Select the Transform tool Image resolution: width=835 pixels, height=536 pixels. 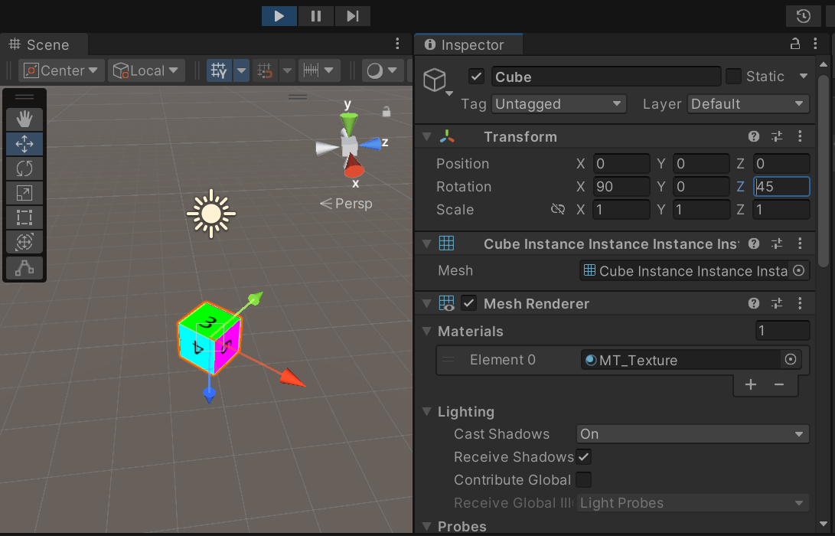click(x=24, y=242)
